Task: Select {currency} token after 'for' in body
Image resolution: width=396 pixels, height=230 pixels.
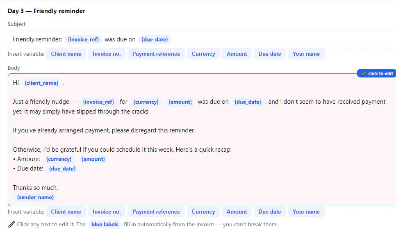Action: 146,102
